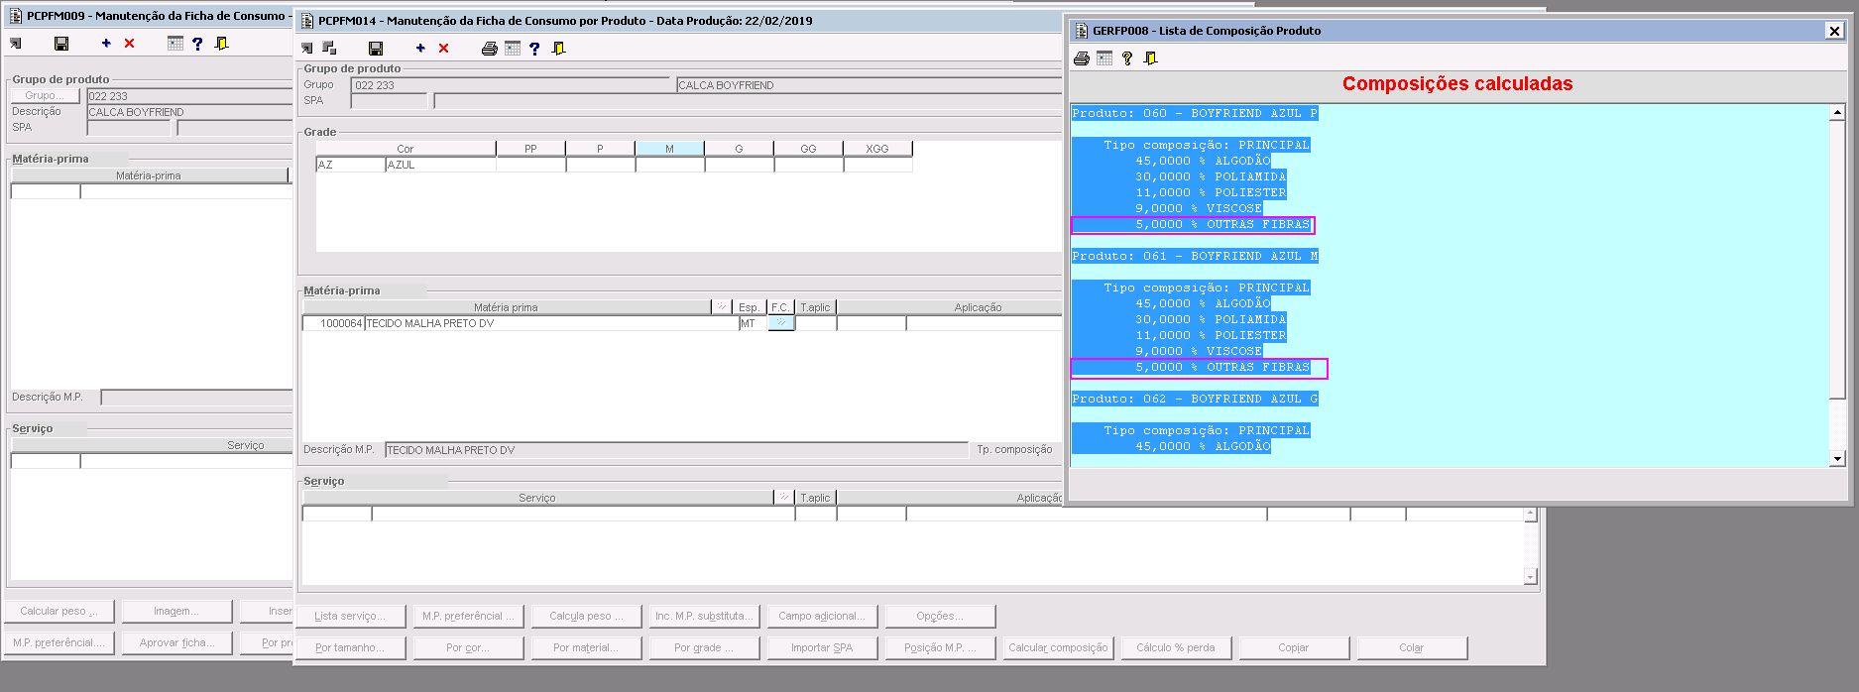Click Posição M.P. button
This screenshot has height=692, width=1859.
[x=940, y=647]
